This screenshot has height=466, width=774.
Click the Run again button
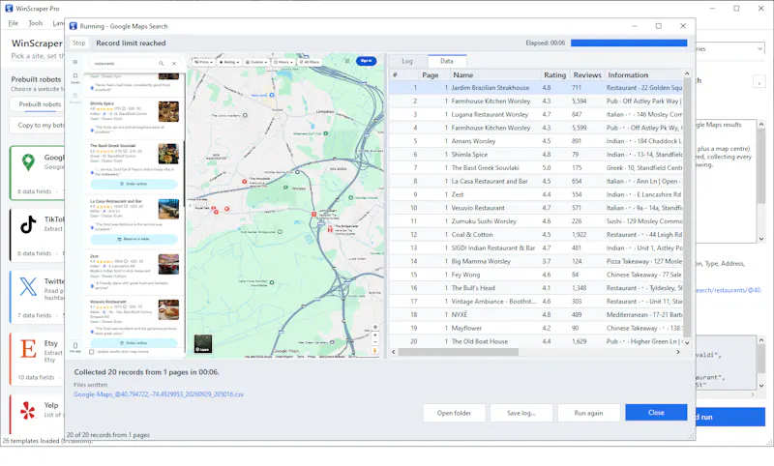click(588, 413)
